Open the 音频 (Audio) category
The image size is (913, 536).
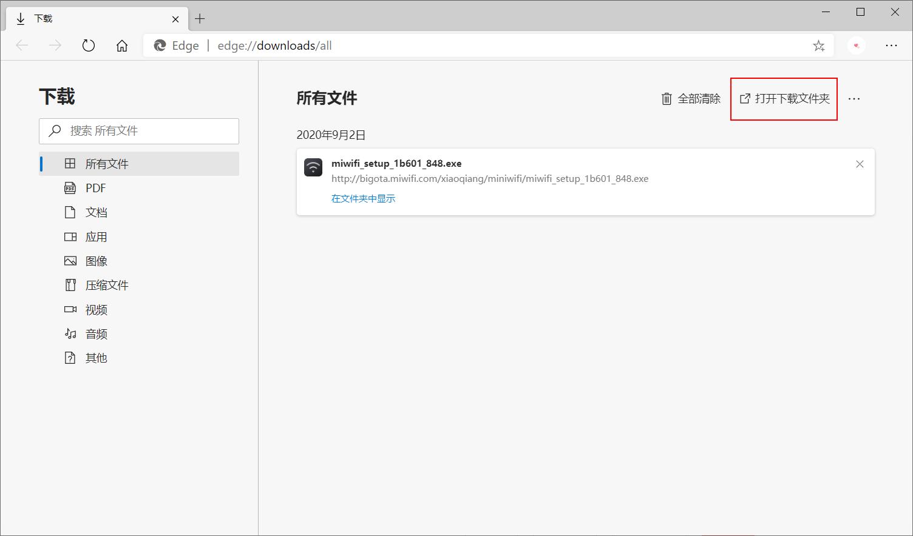[95, 333]
